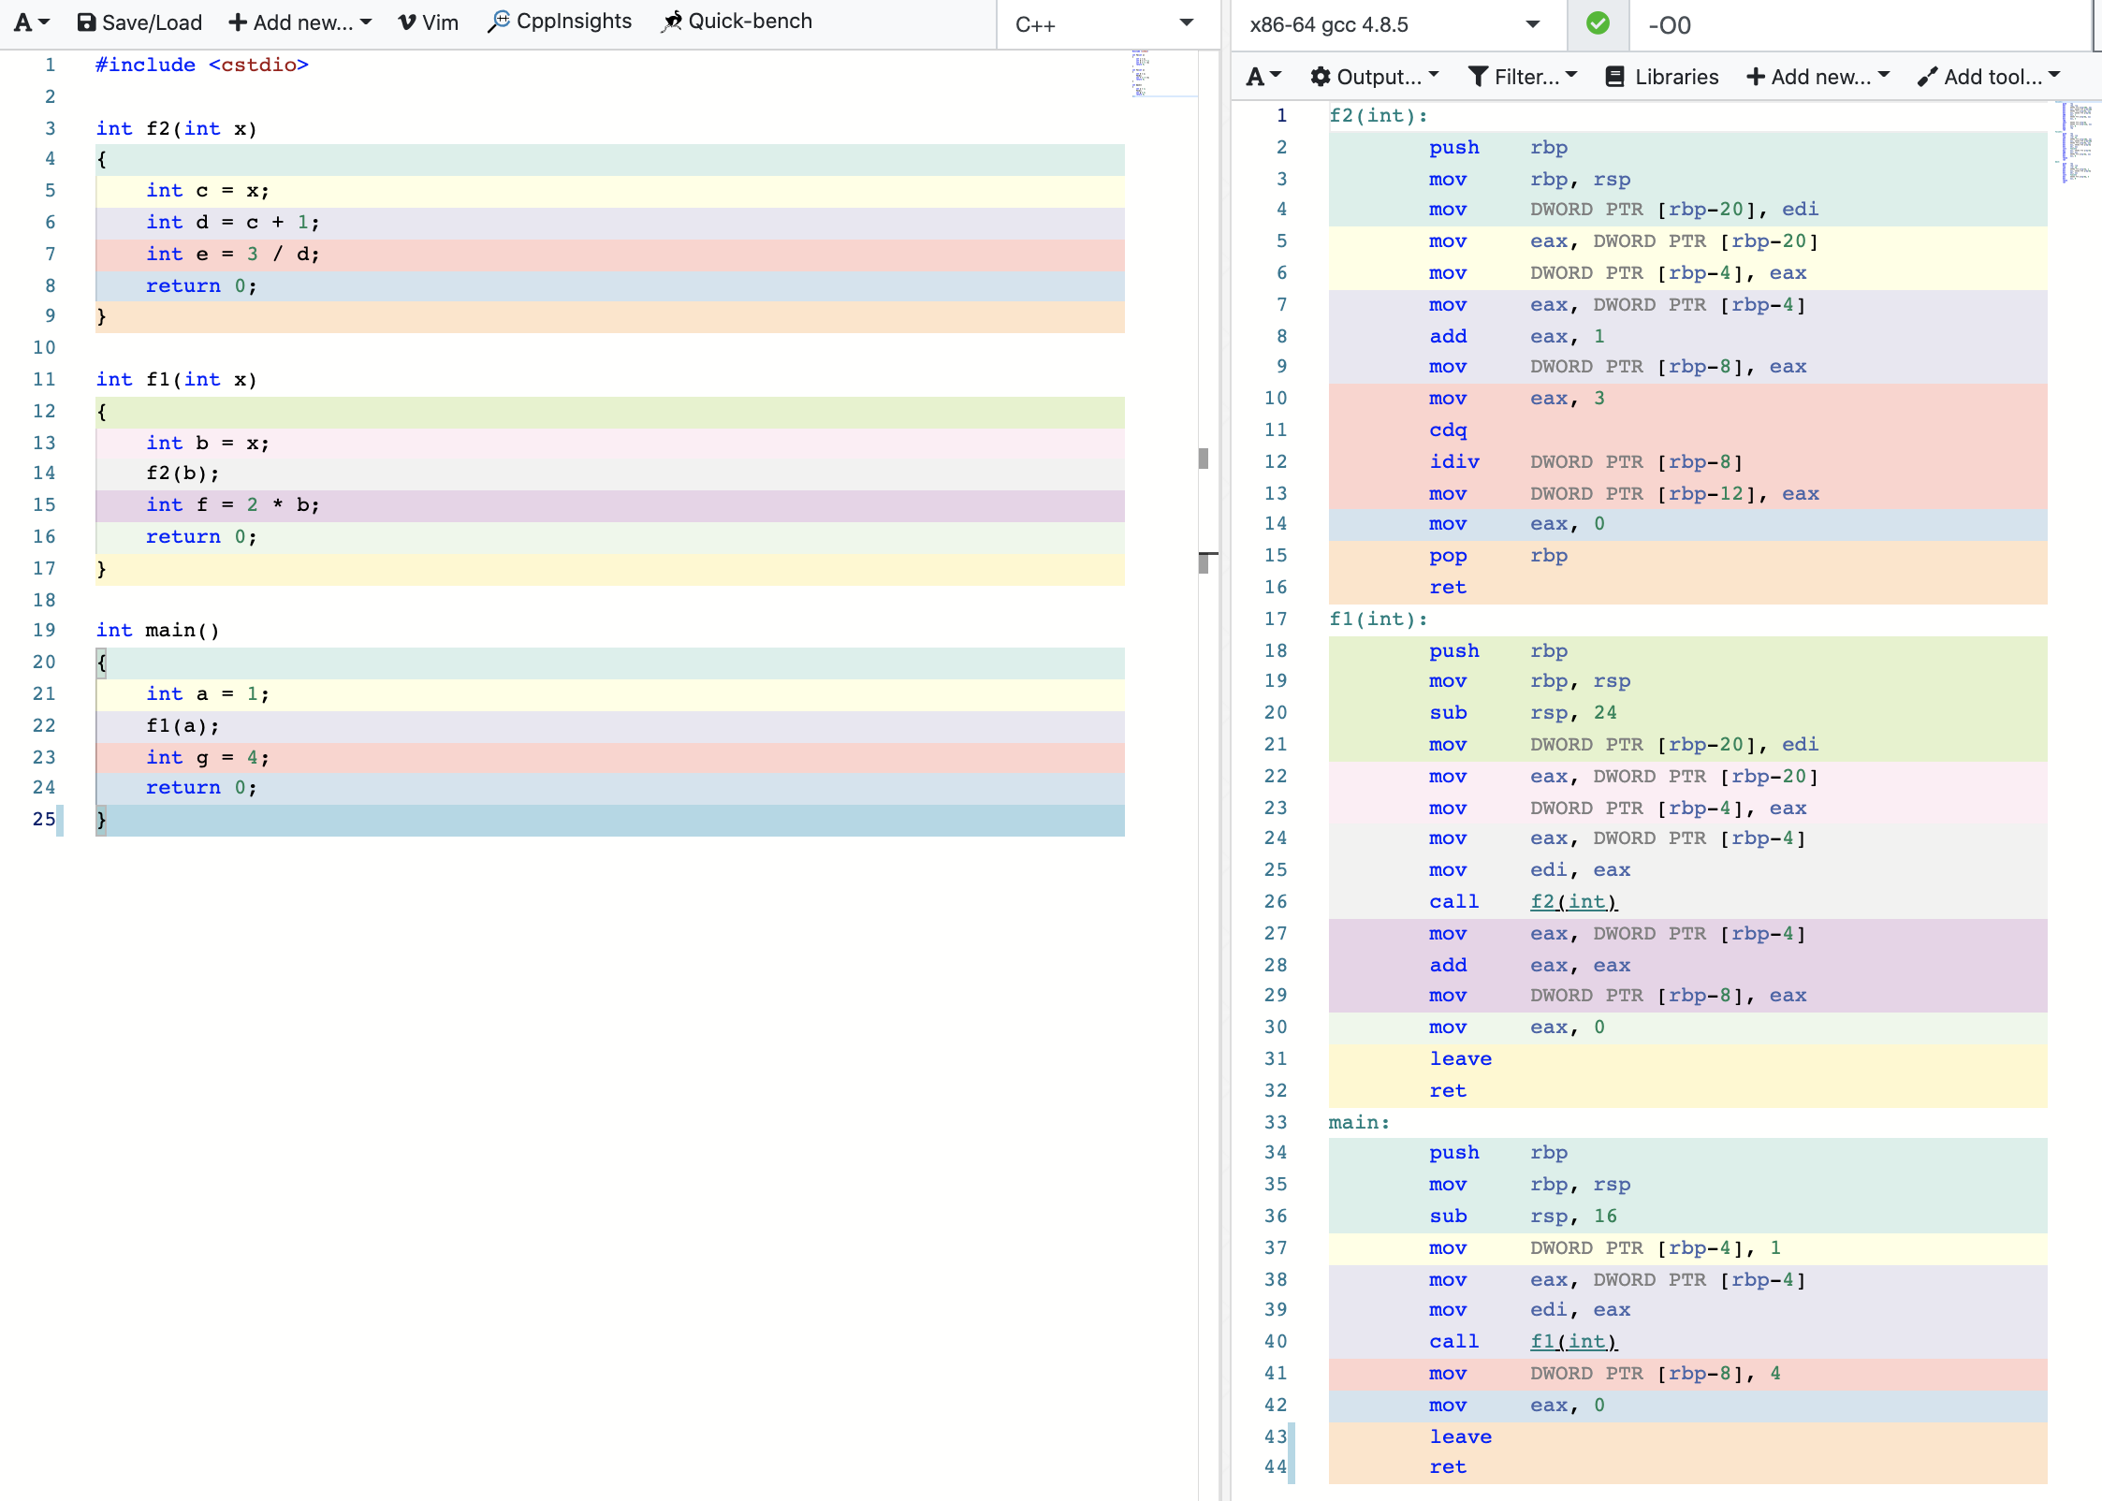Click the green compilation status checkmark
Image resolution: width=2102 pixels, height=1501 pixels.
tap(1598, 24)
